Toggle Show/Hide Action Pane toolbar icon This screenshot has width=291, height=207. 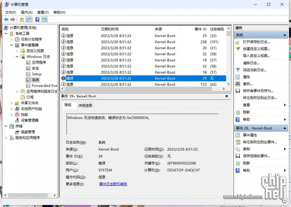(45, 20)
